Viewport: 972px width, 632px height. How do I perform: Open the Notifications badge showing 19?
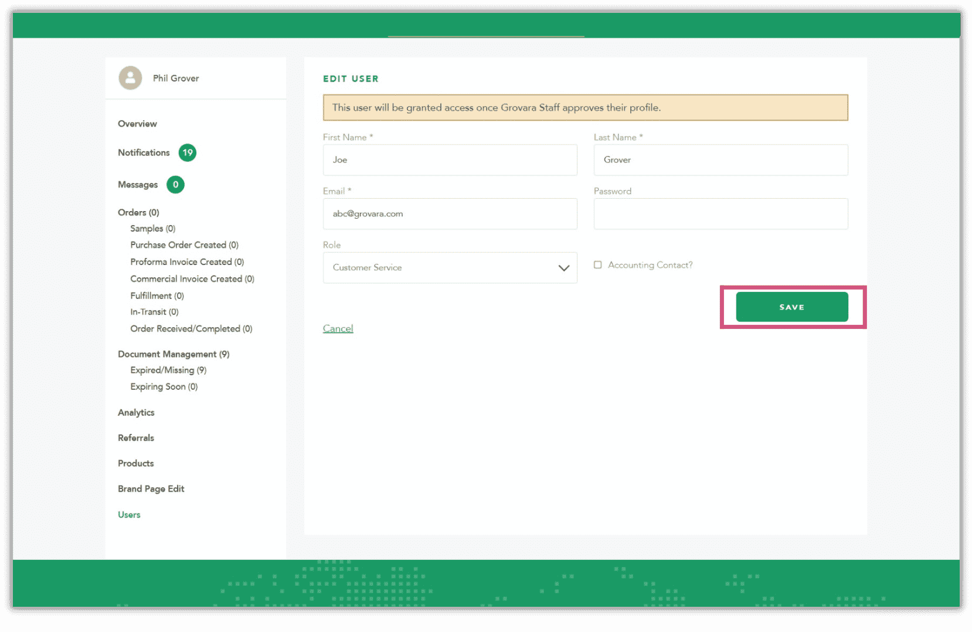tap(188, 152)
